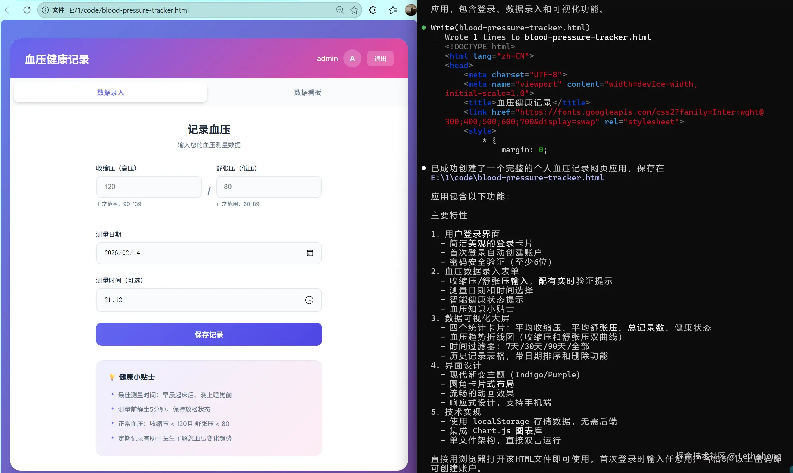Click the 退出 logout button
Viewport: 793px width, 473px height.
380,59
